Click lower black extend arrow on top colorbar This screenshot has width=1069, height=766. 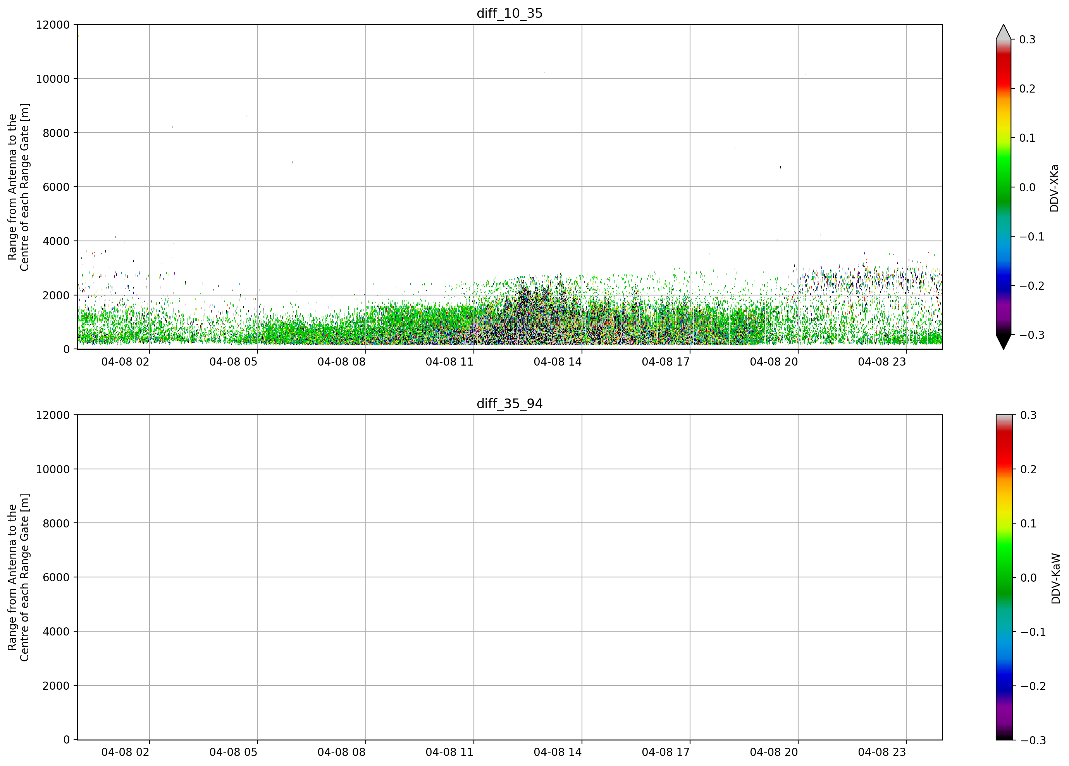[x=1004, y=342]
